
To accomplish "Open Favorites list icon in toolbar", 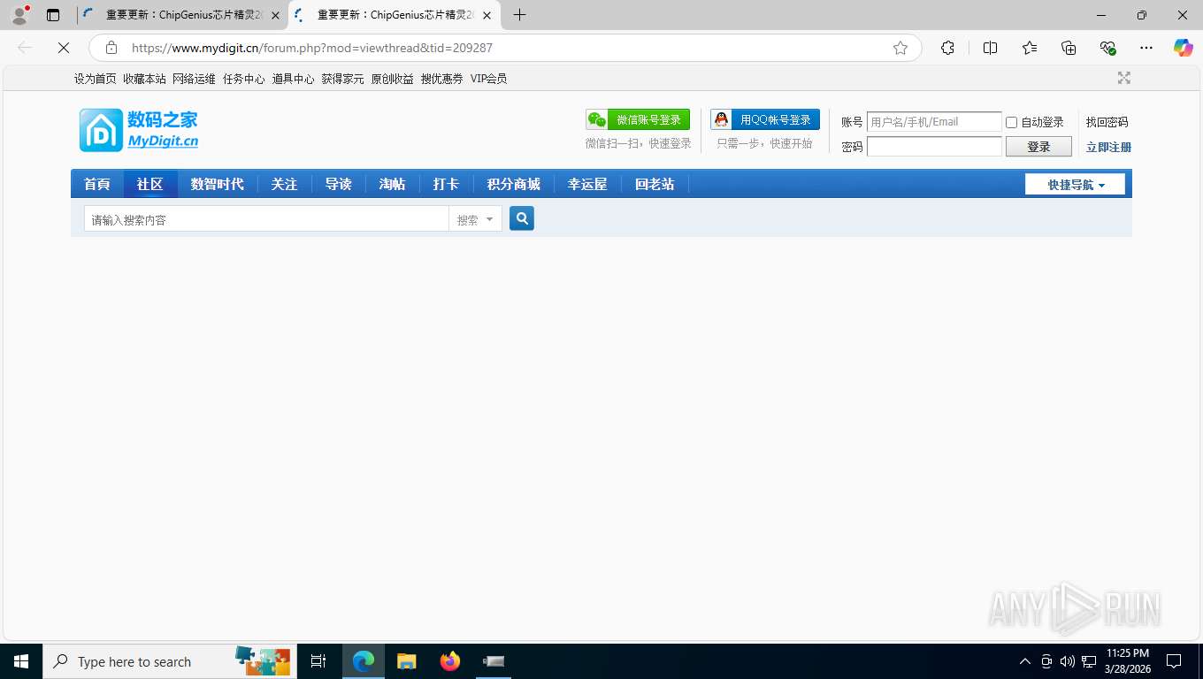I will tap(1030, 48).
